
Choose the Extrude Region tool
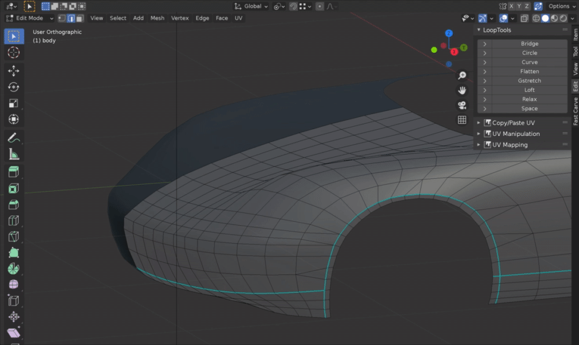coord(14,172)
